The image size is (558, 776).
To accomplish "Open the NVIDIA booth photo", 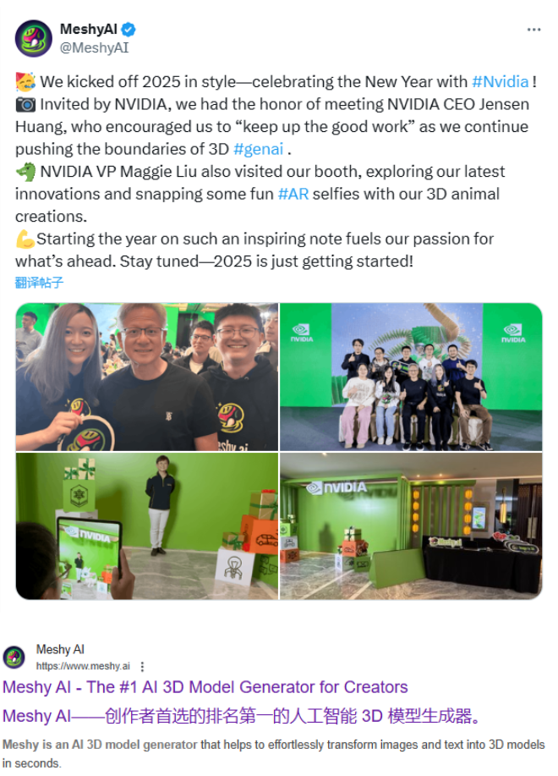I will (411, 526).
